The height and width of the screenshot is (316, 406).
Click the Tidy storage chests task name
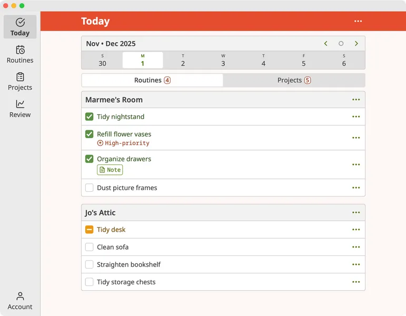126,282
